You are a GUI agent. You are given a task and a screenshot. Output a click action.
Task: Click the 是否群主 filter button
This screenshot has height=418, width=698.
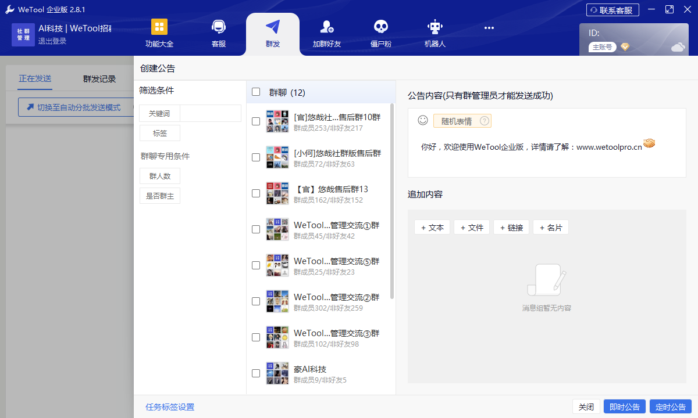point(160,196)
